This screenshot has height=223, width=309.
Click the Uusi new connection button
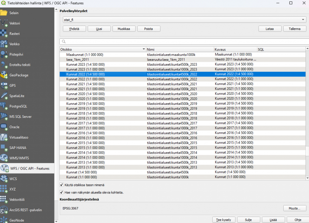[99, 29]
